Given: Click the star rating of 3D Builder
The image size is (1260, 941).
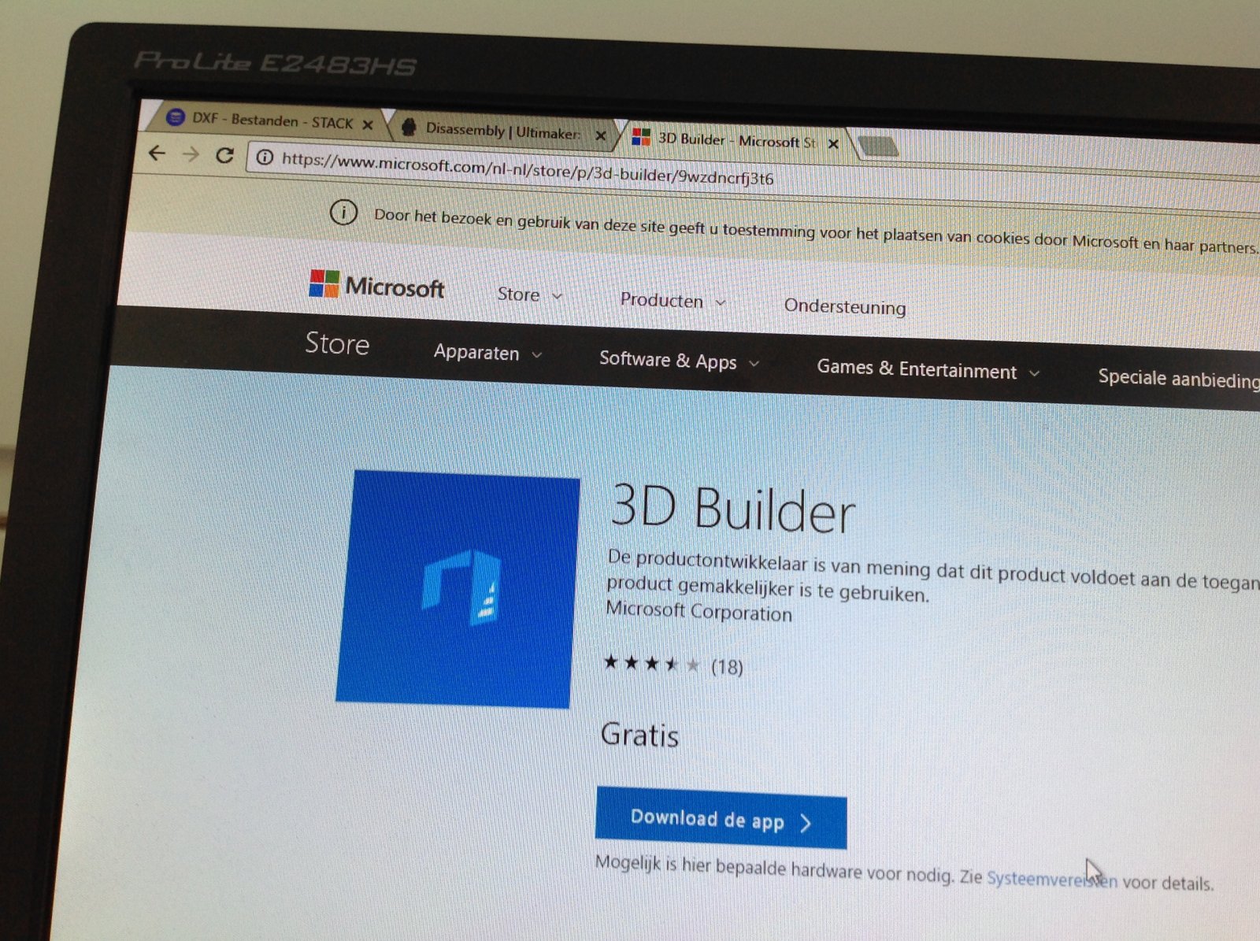Looking at the screenshot, I should pyautogui.click(x=651, y=663).
